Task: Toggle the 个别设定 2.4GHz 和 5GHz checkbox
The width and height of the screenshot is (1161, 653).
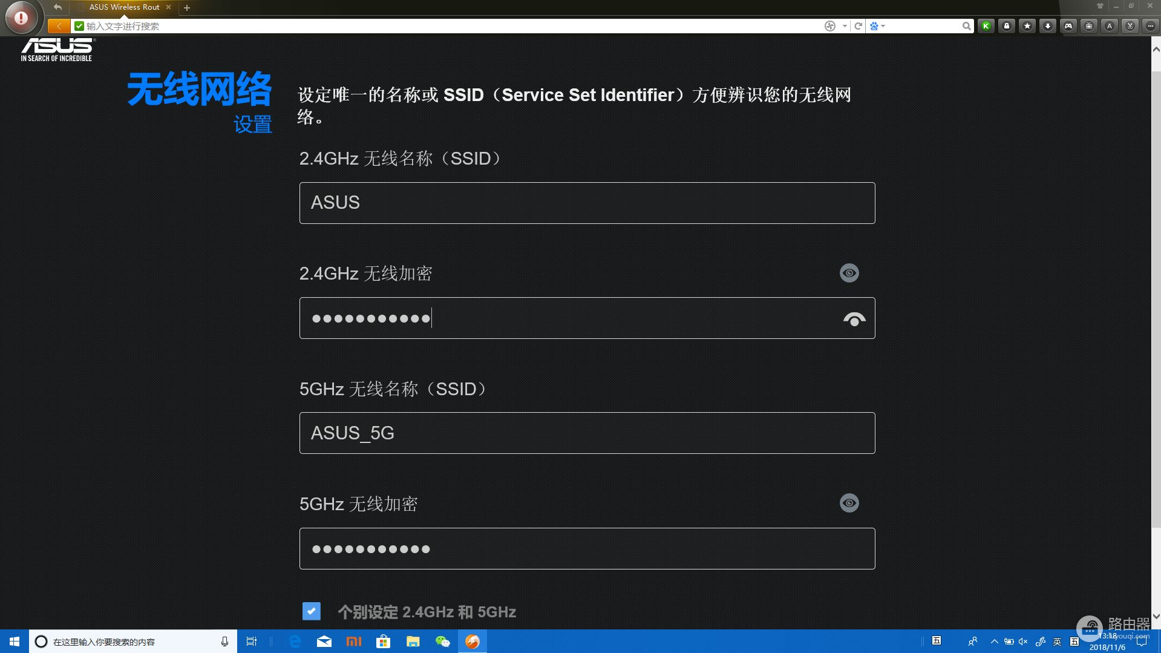Action: point(312,611)
